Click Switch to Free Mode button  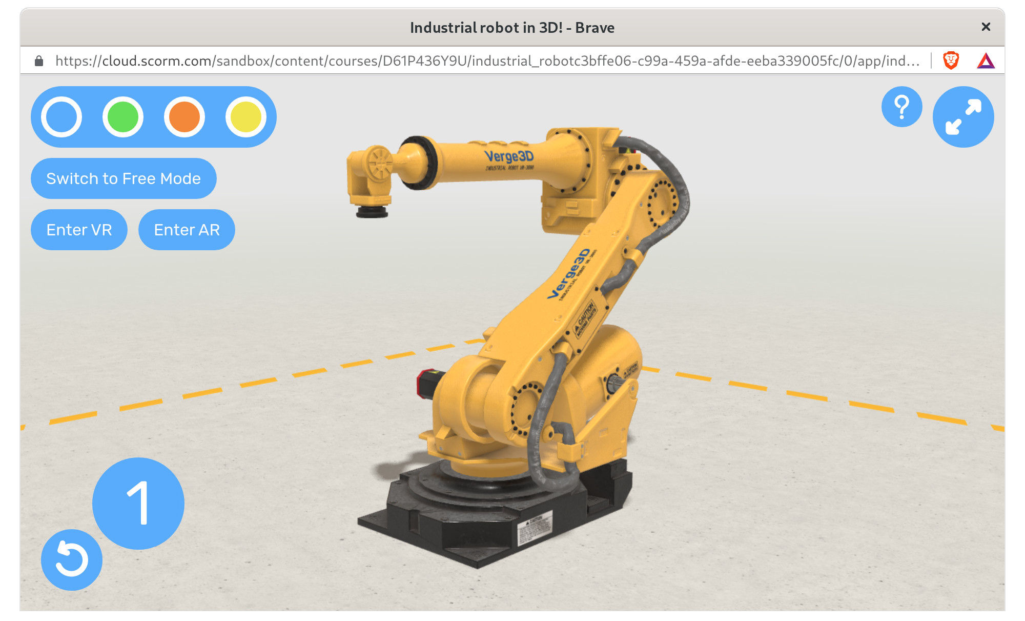(x=124, y=178)
